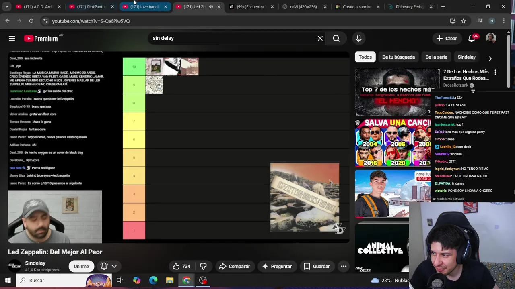Open the YouTube account avatar menu
Screen dimensions: 515x289
pos(491,38)
